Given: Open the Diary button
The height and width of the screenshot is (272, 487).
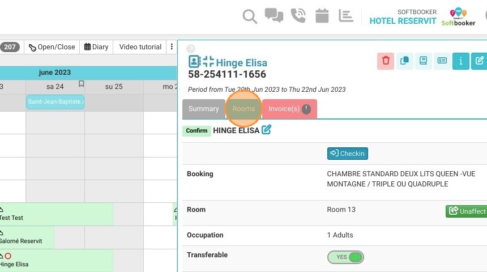Looking at the screenshot, I should pos(96,47).
